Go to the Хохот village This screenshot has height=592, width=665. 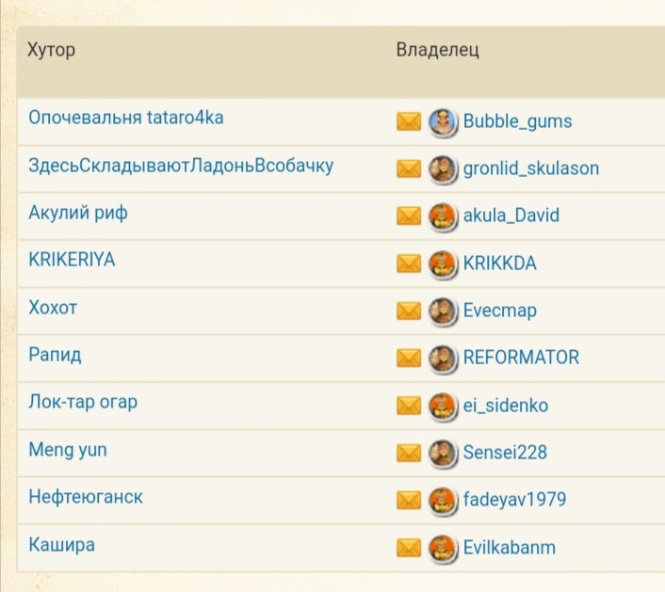click(54, 308)
